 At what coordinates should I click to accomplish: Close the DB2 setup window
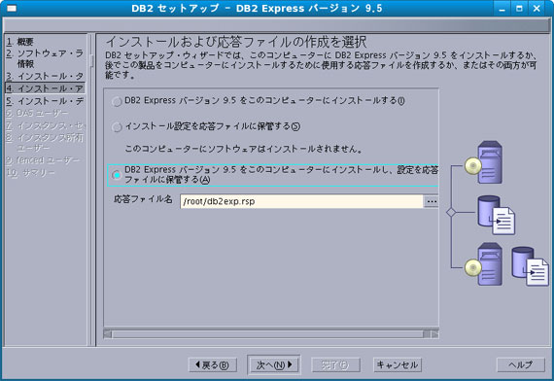[537, 8]
